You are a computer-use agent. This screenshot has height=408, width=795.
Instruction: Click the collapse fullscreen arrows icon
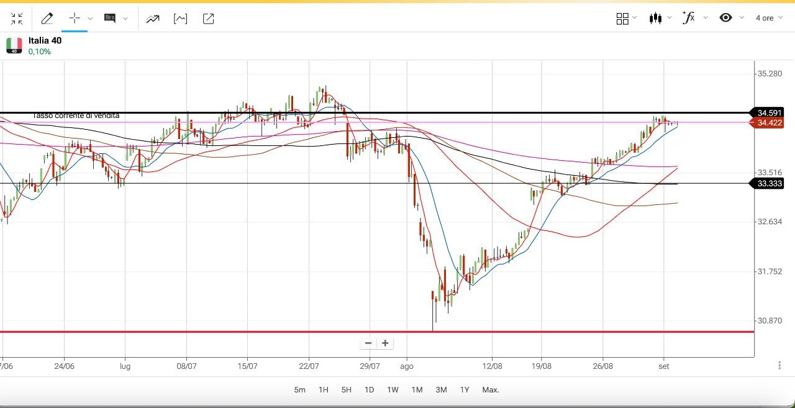tap(17, 19)
